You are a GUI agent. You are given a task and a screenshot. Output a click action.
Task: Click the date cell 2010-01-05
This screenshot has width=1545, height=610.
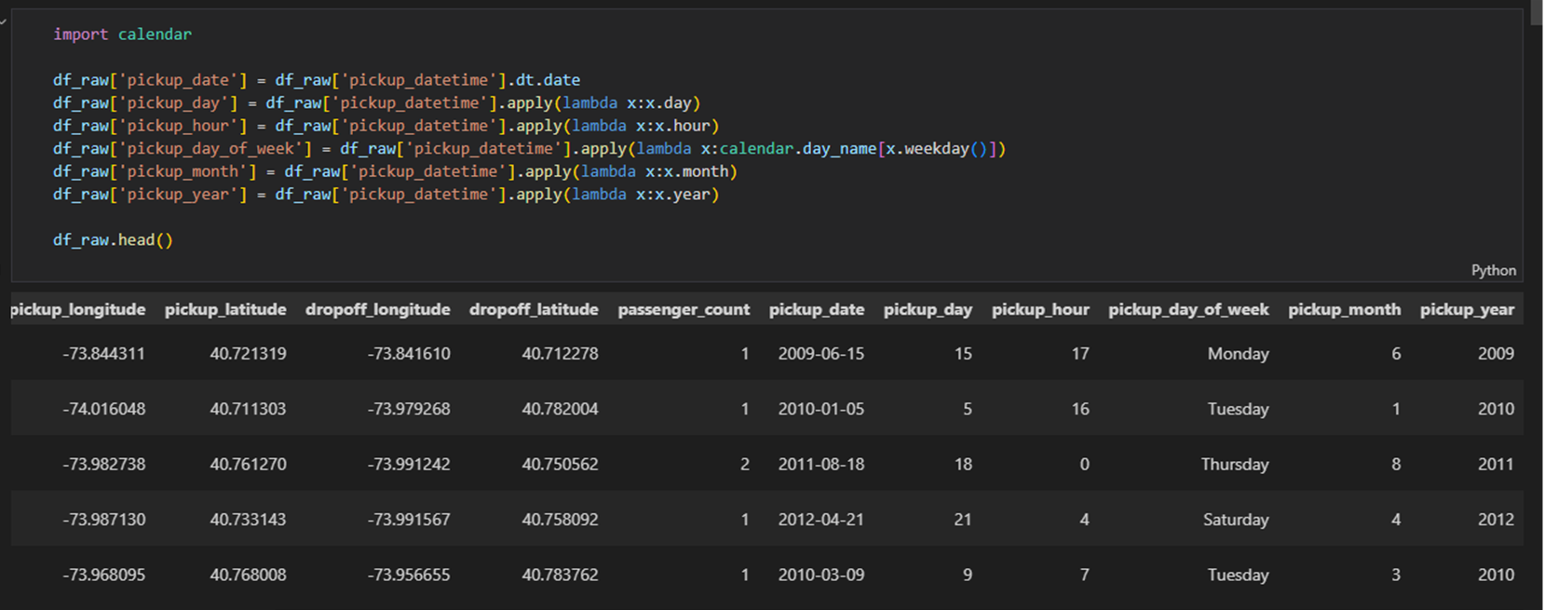click(x=820, y=409)
